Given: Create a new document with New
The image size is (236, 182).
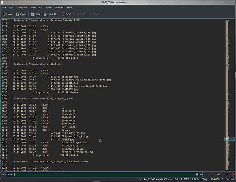Looking at the screenshot, I should [8, 14].
